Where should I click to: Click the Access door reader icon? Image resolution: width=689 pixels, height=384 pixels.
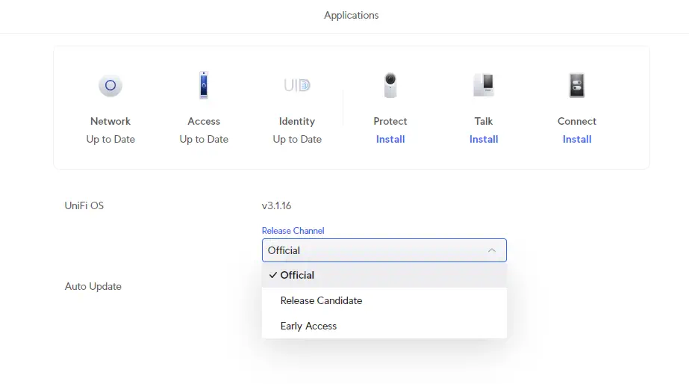[x=204, y=85]
